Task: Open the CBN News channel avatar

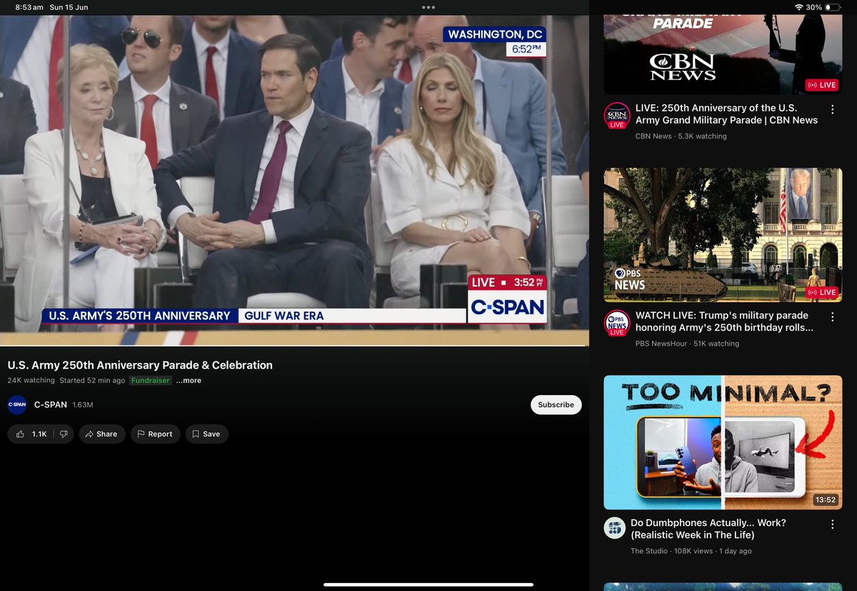Action: pyautogui.click(x=616, y=116)
